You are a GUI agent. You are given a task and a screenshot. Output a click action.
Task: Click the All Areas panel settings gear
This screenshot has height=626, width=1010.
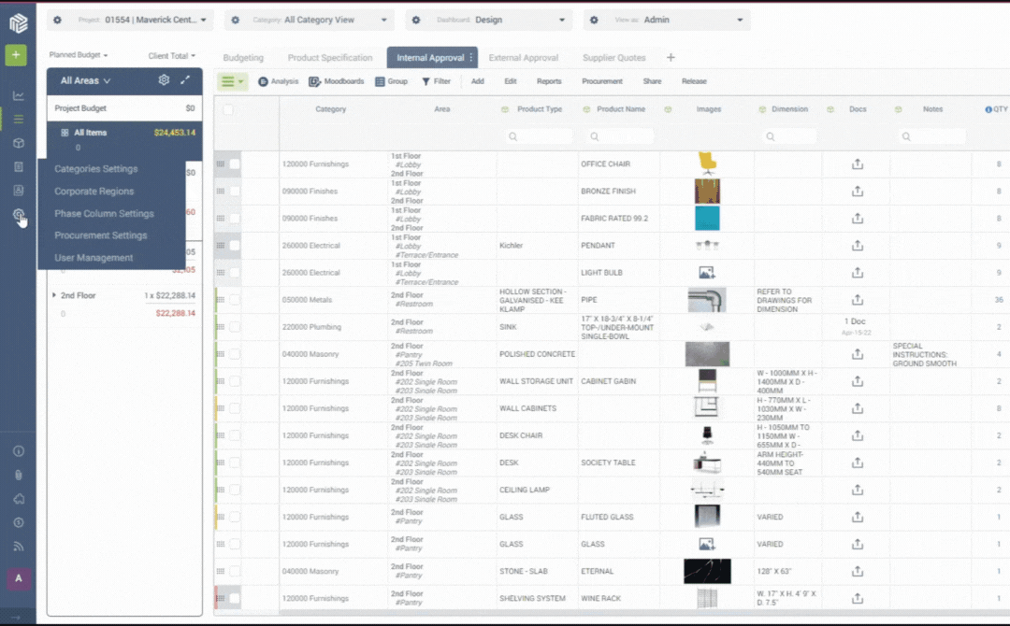[x=164, y=79]
